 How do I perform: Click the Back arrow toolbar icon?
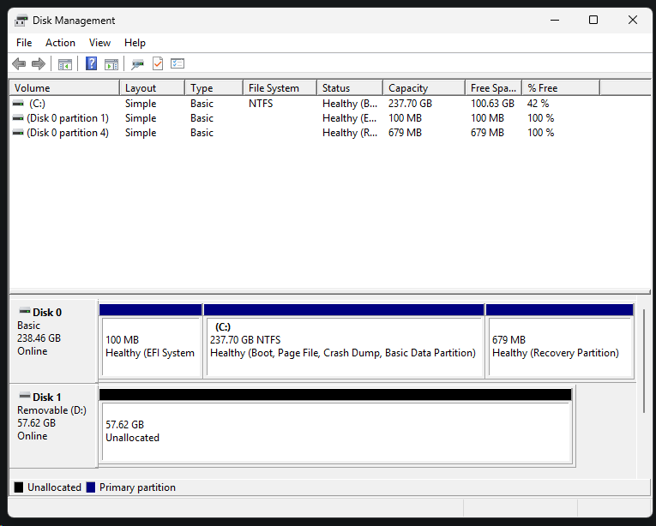click(x=19, y=64)
